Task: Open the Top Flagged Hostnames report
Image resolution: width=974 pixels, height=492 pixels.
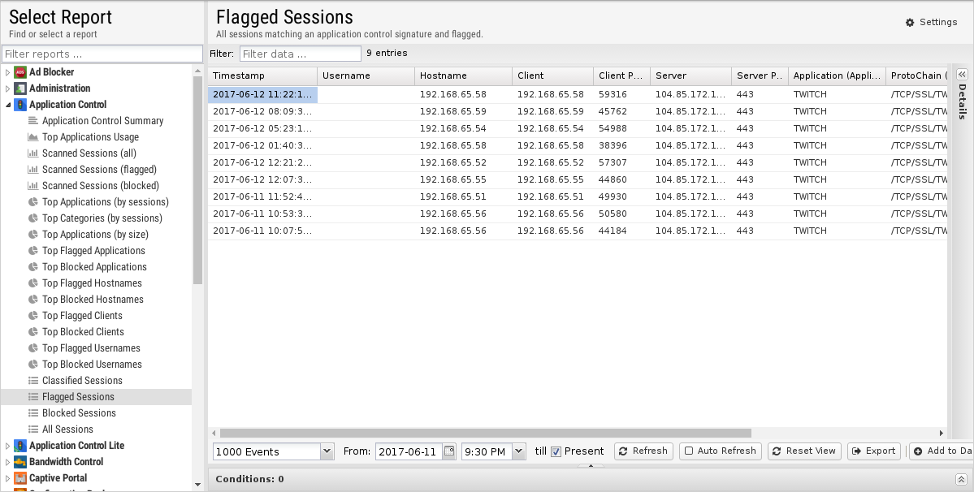Action: coord(92,283)
